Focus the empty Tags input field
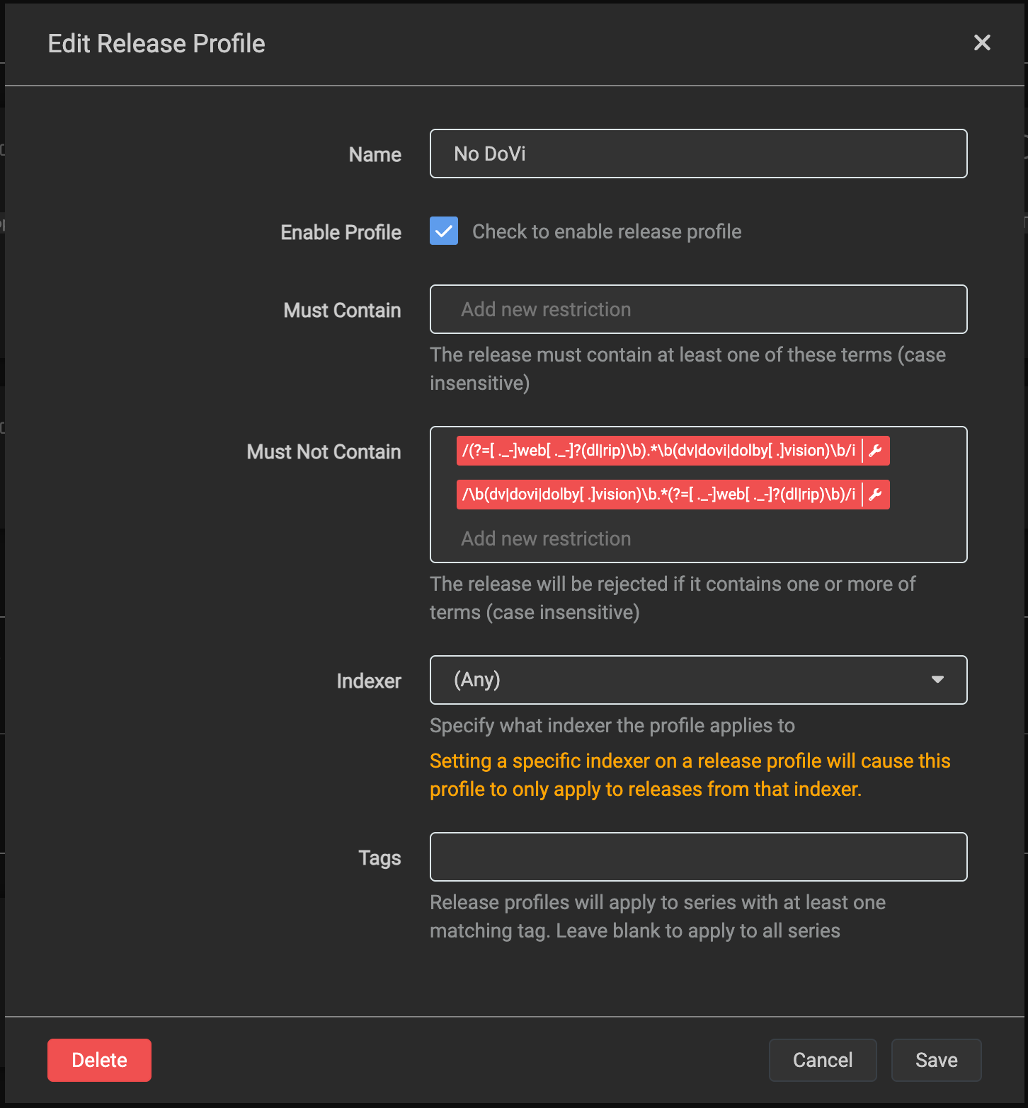Image resolution: width=1028 pixels, height=1108 pixels. (697, 857)
